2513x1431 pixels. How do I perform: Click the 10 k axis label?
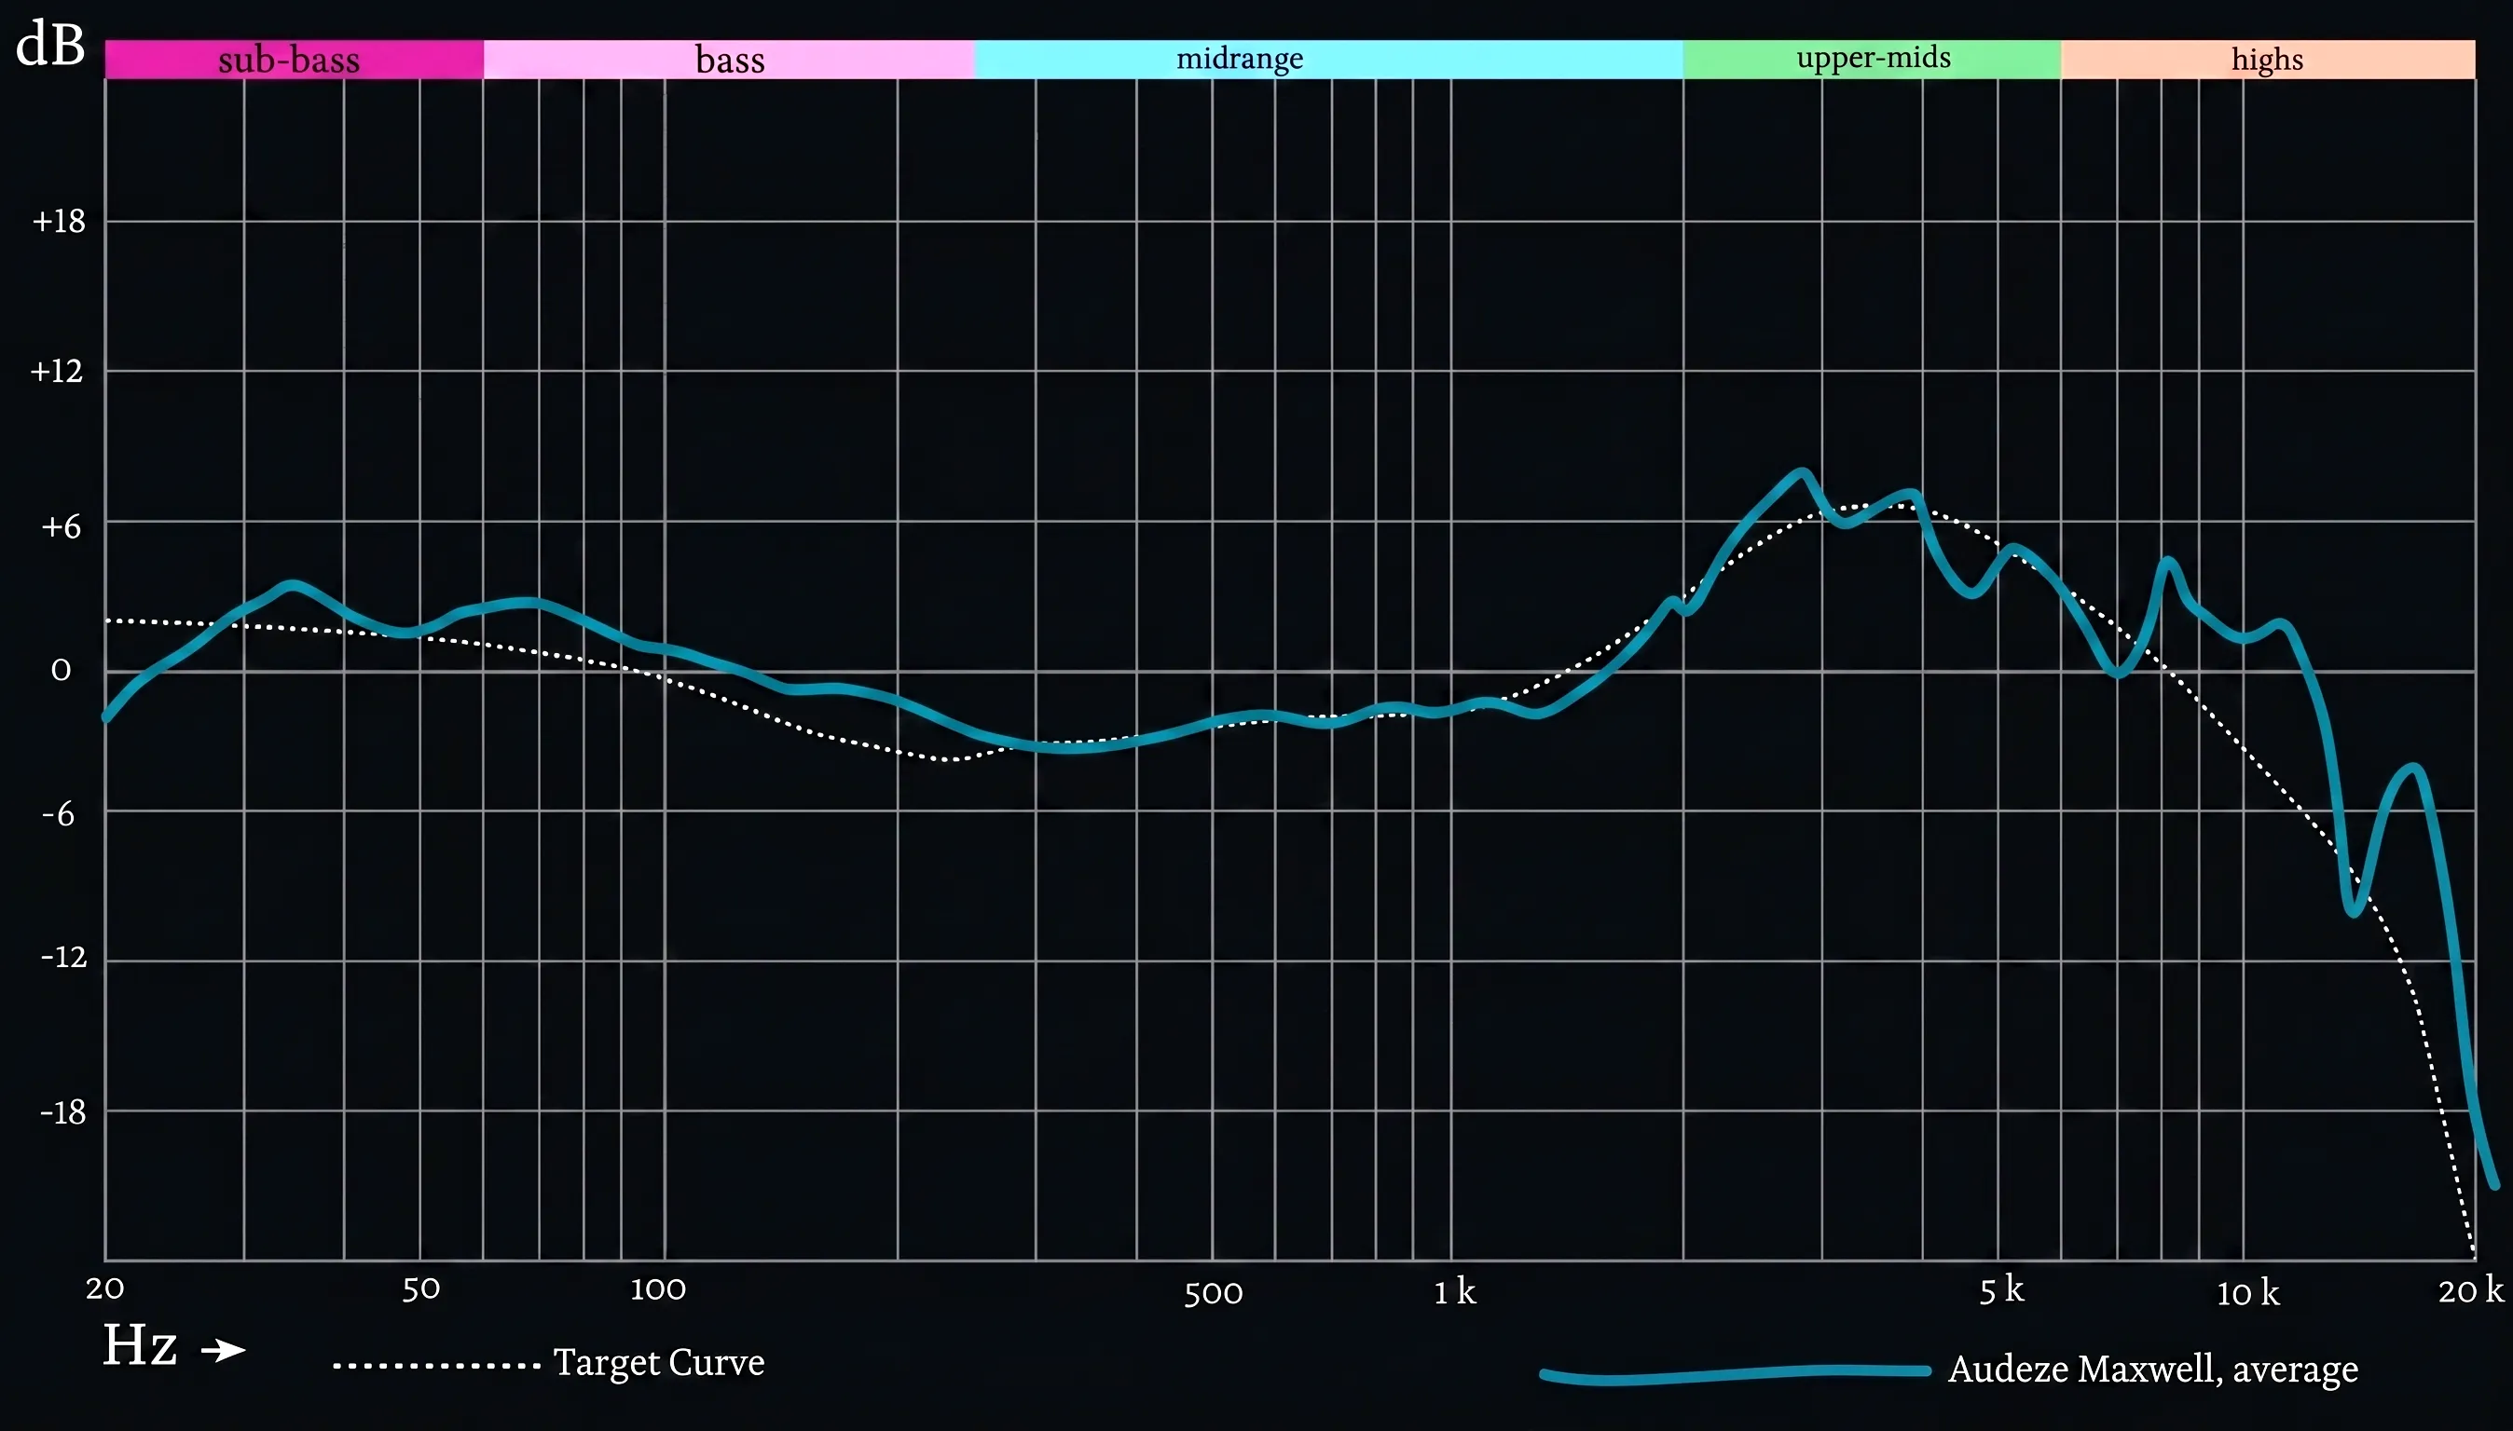(x=2247, y=1293)
